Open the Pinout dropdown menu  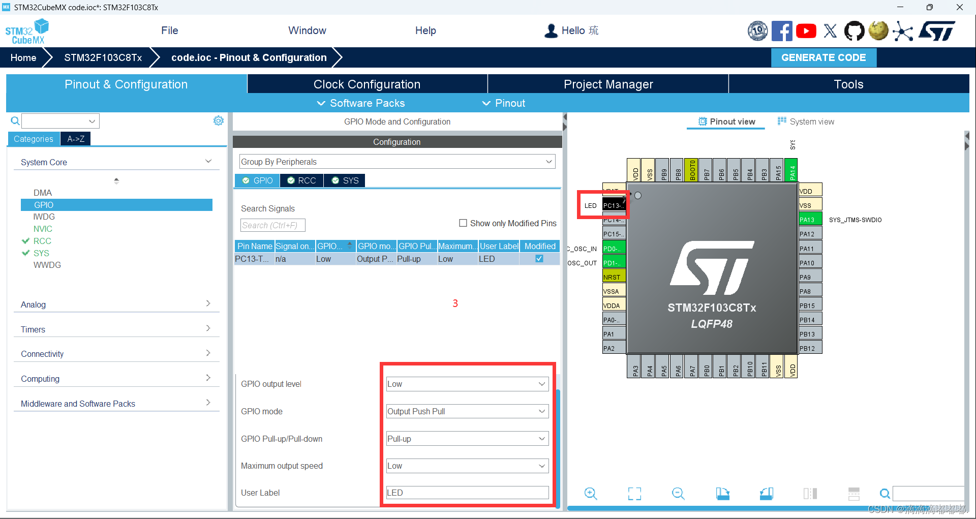[x=504, y=103]
